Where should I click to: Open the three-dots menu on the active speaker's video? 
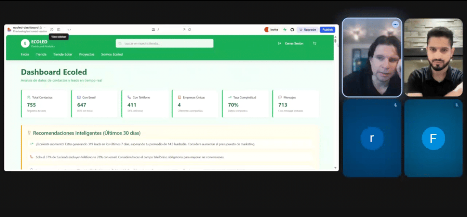coord(395,24)
